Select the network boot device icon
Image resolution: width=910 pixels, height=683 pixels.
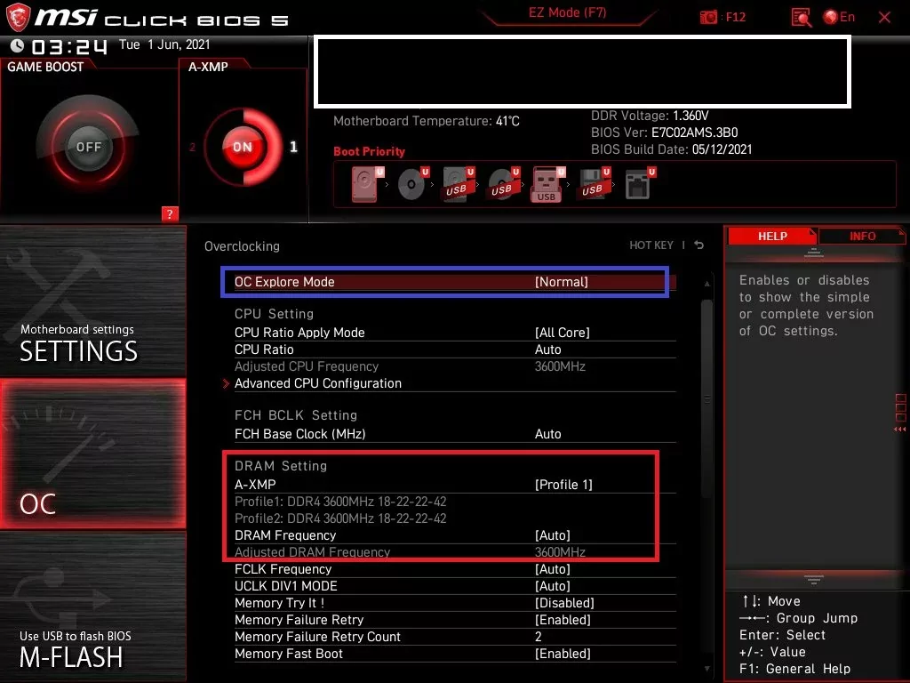pyautogui.click(x=638, y=185)
